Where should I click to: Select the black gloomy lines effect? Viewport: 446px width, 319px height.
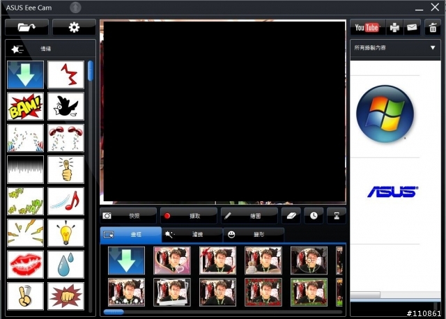click(x=25, y=169)
